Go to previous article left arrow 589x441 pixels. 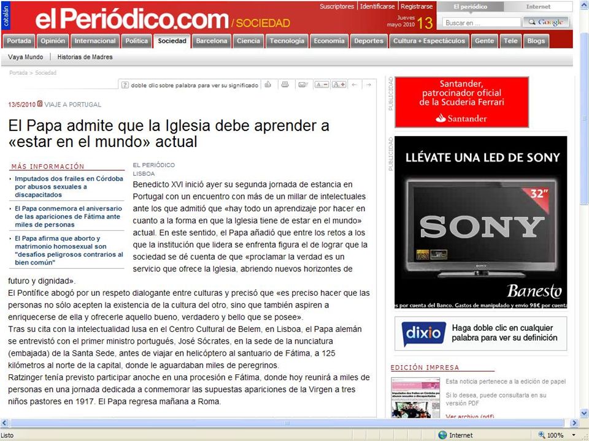pyautogui.click(x=354, y=85)
